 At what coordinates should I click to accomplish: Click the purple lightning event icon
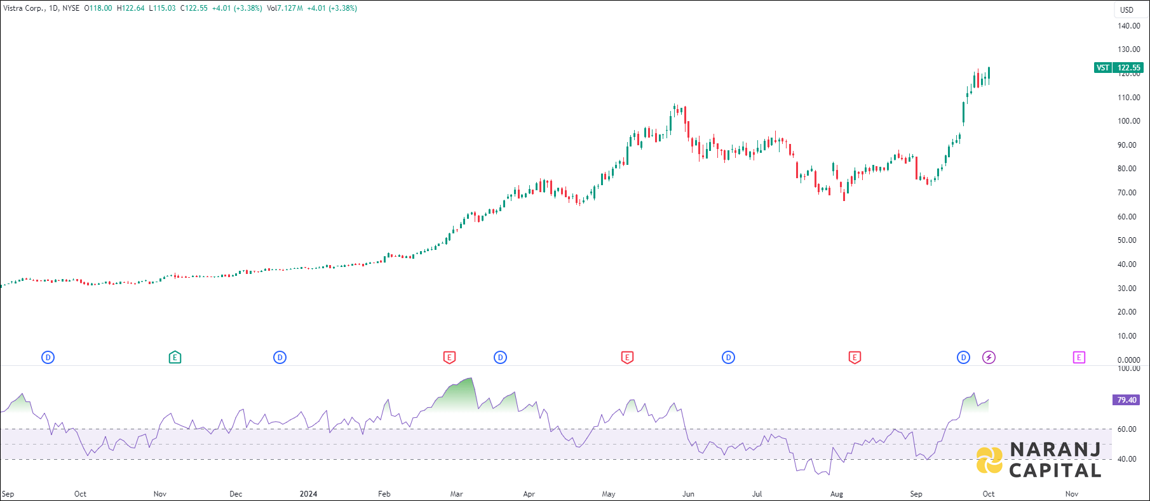pos(989,358)
